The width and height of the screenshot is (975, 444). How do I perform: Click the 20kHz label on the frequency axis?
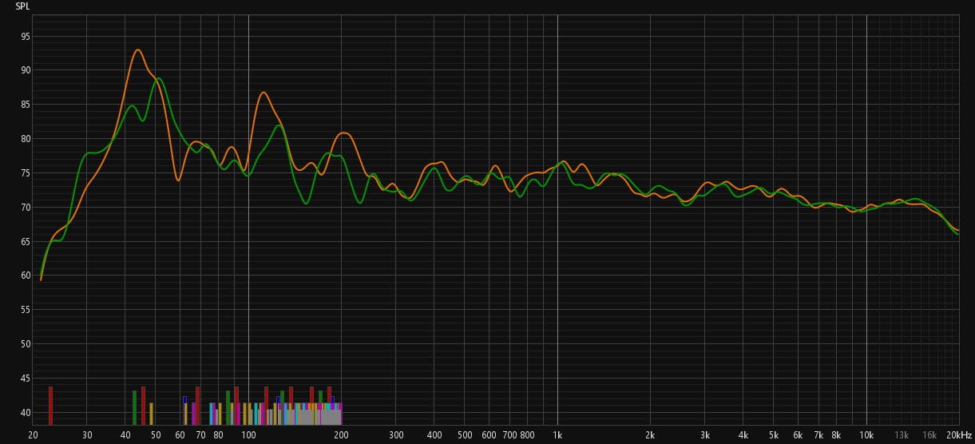[x=957, y=435]
